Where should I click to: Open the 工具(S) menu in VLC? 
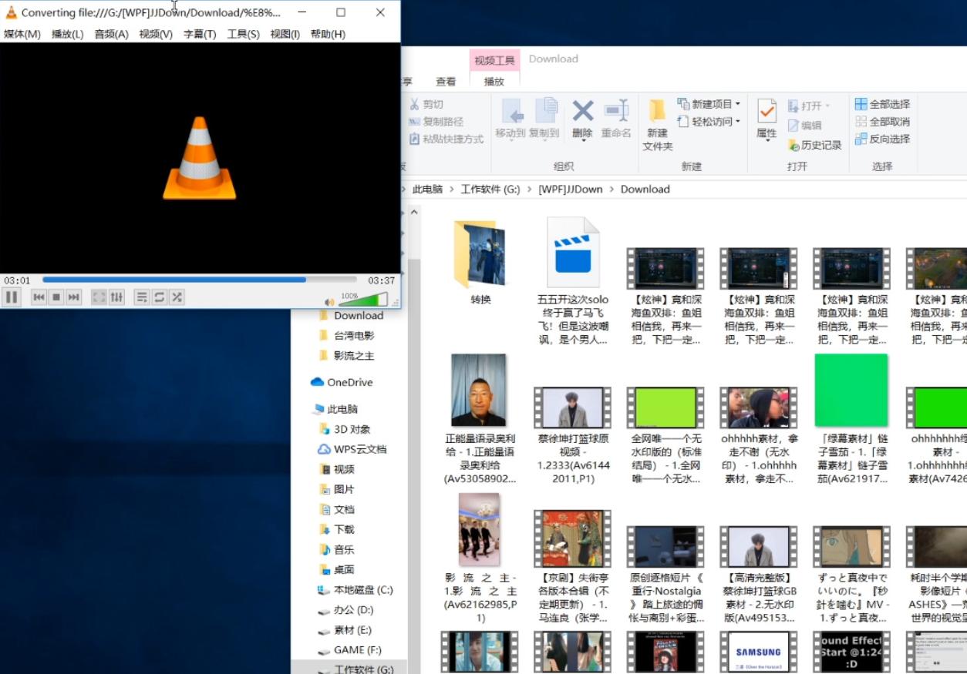point(243,34)
